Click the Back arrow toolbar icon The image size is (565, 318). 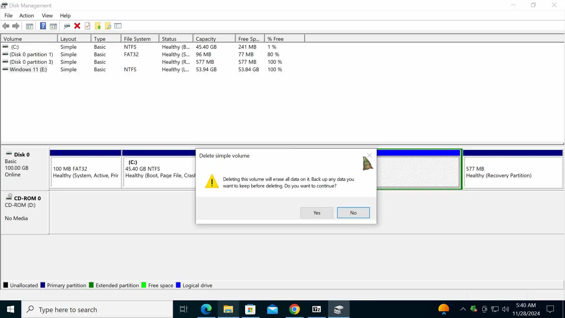coord(6,26)
